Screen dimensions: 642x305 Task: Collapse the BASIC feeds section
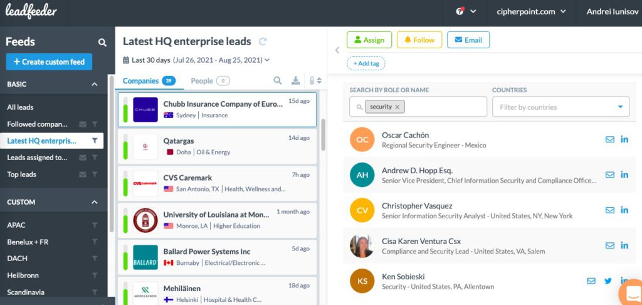[95, 85]
